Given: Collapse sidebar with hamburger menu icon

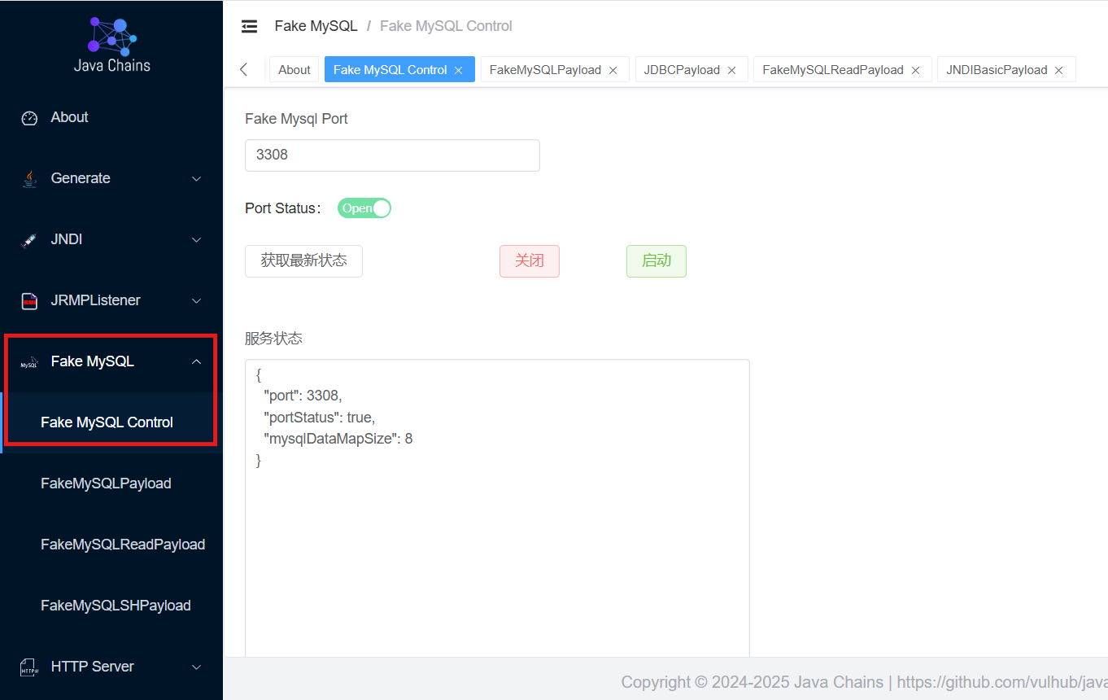Looking at the screenshot, I should click(x=249, y=26).
